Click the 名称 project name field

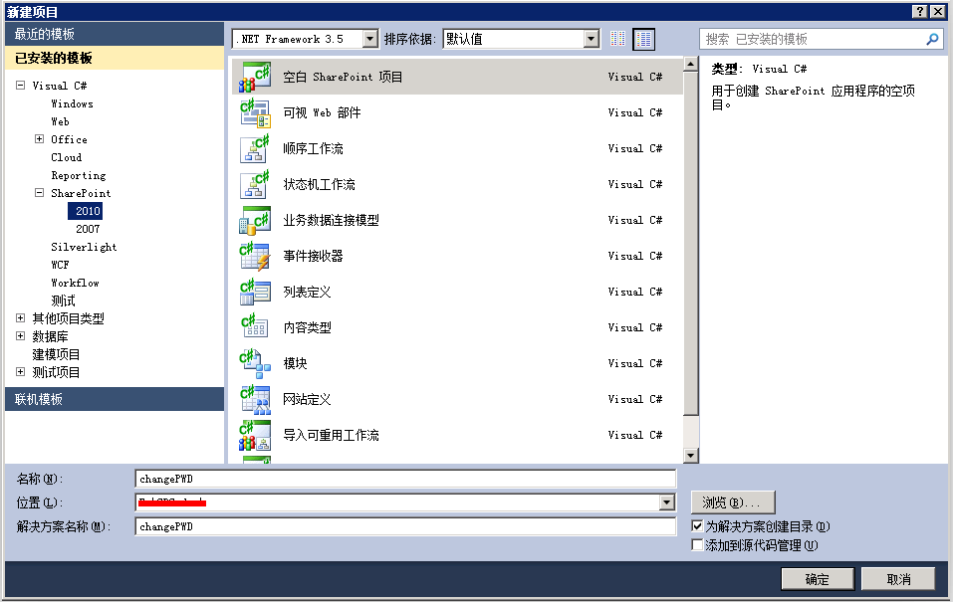[405, 479]
